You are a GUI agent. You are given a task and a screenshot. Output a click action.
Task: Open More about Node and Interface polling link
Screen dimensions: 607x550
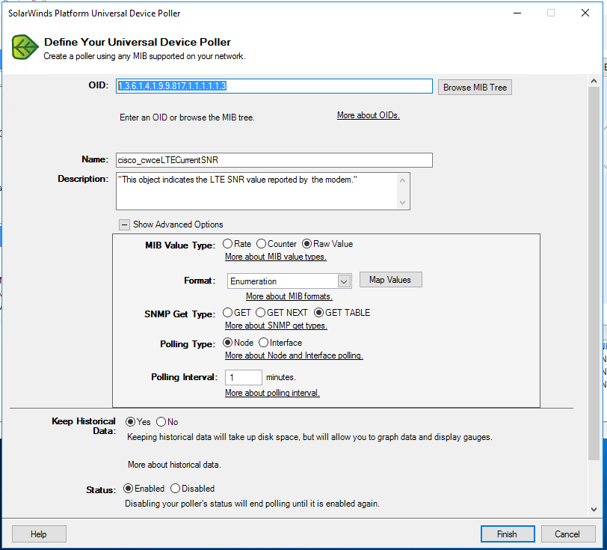(294, 355)
